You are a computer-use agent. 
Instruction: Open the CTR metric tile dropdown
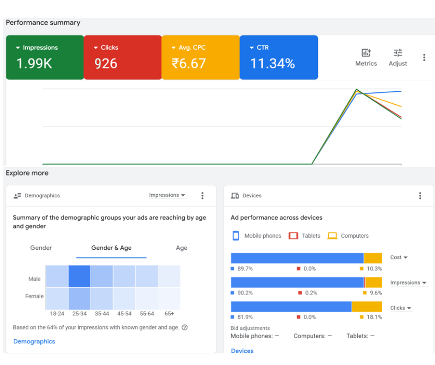252,48
